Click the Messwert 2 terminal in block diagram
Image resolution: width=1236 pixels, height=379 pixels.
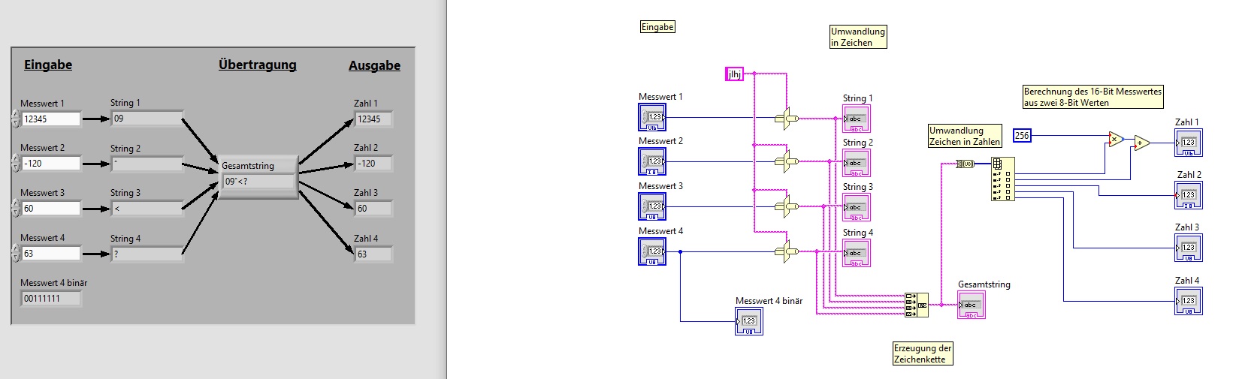coord(652,161)
